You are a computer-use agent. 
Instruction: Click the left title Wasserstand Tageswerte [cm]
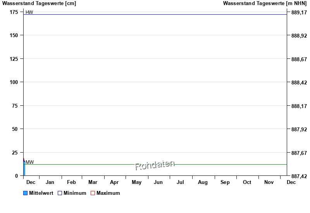[39, 3]
